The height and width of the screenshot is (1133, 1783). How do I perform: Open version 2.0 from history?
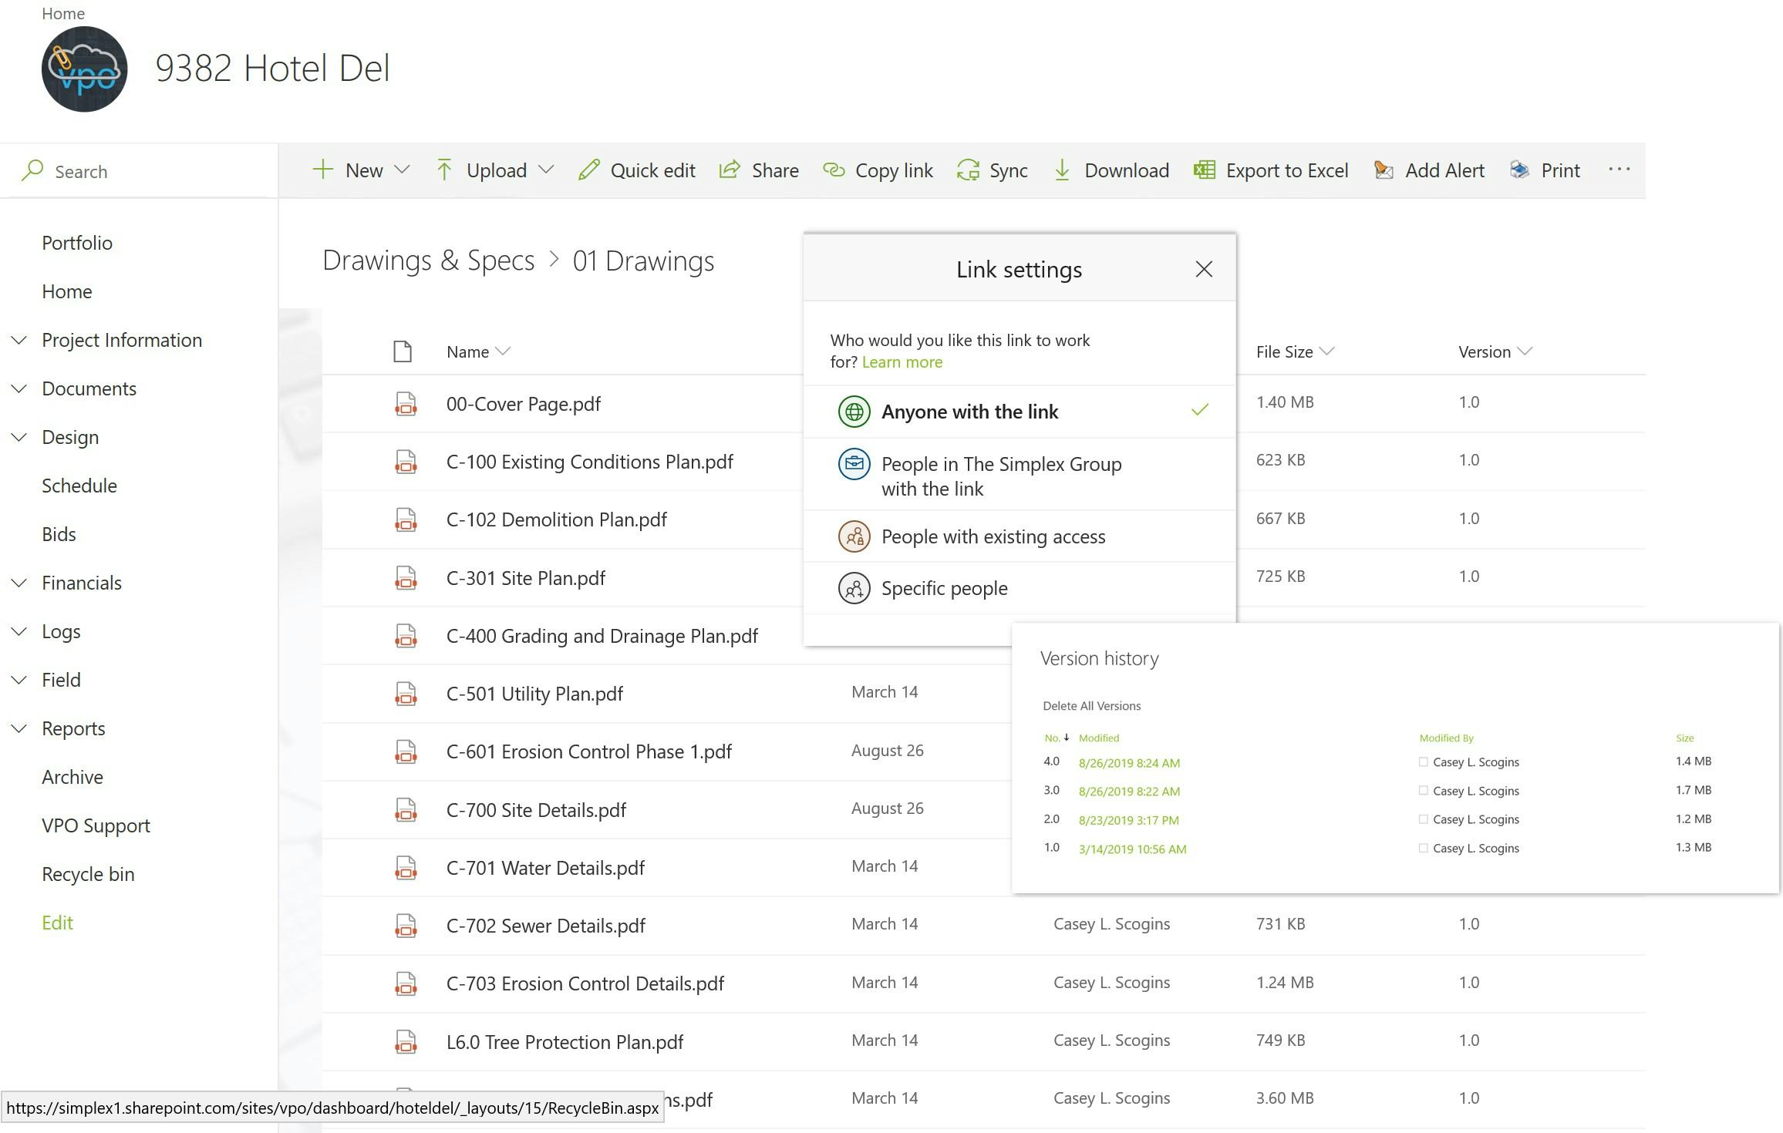(1128, 819)
